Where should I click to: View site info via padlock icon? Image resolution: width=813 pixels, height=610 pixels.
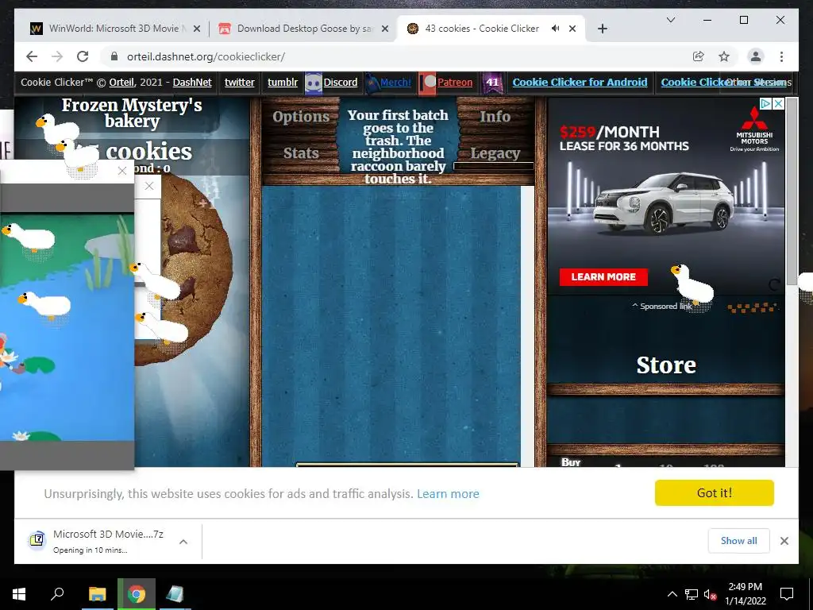click(x=114, y=56)
